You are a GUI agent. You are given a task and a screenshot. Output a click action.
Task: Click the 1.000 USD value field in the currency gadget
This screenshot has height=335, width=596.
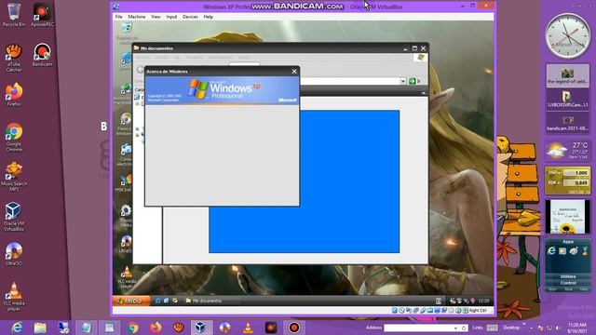point(576,173)
